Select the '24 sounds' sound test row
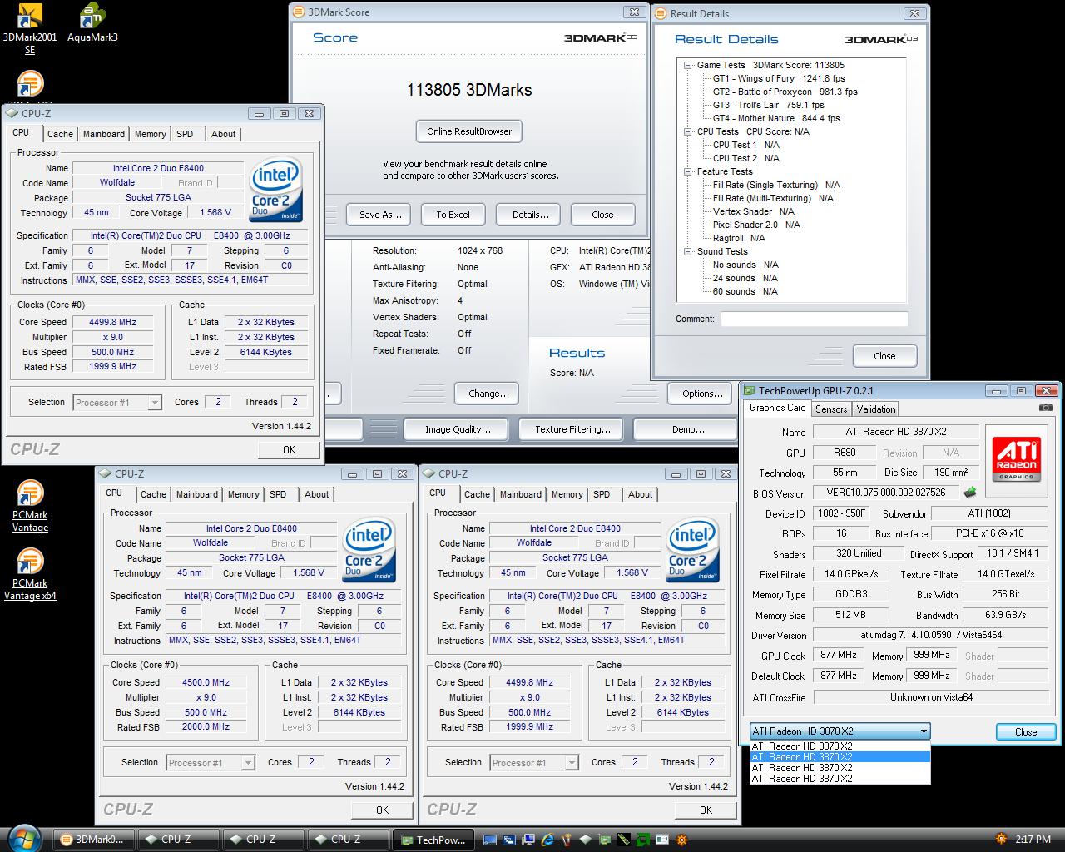1065x852 pixels. [745, 278]
